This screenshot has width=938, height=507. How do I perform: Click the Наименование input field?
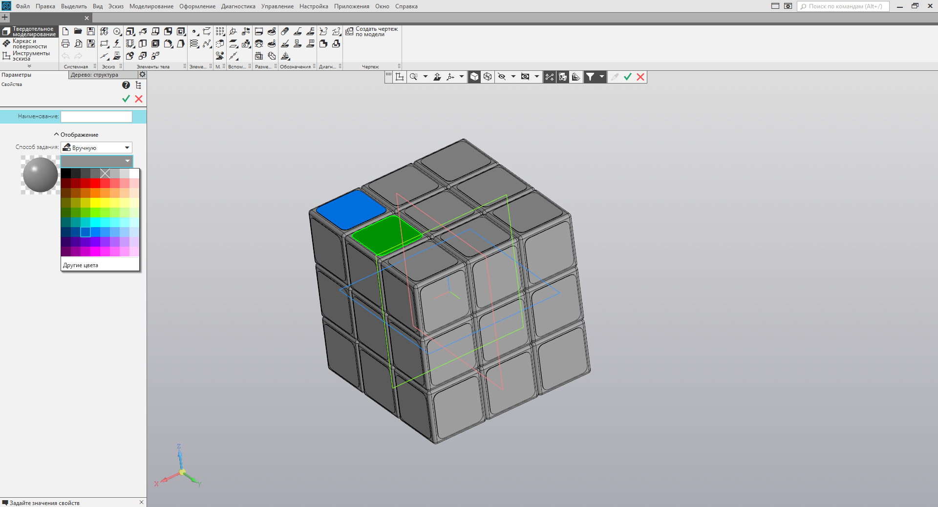[x=96, y=117]
